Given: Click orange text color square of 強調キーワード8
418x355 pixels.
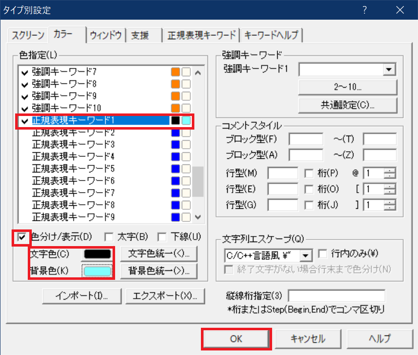Looking at the screenshot, I should (x=176, y=84).
